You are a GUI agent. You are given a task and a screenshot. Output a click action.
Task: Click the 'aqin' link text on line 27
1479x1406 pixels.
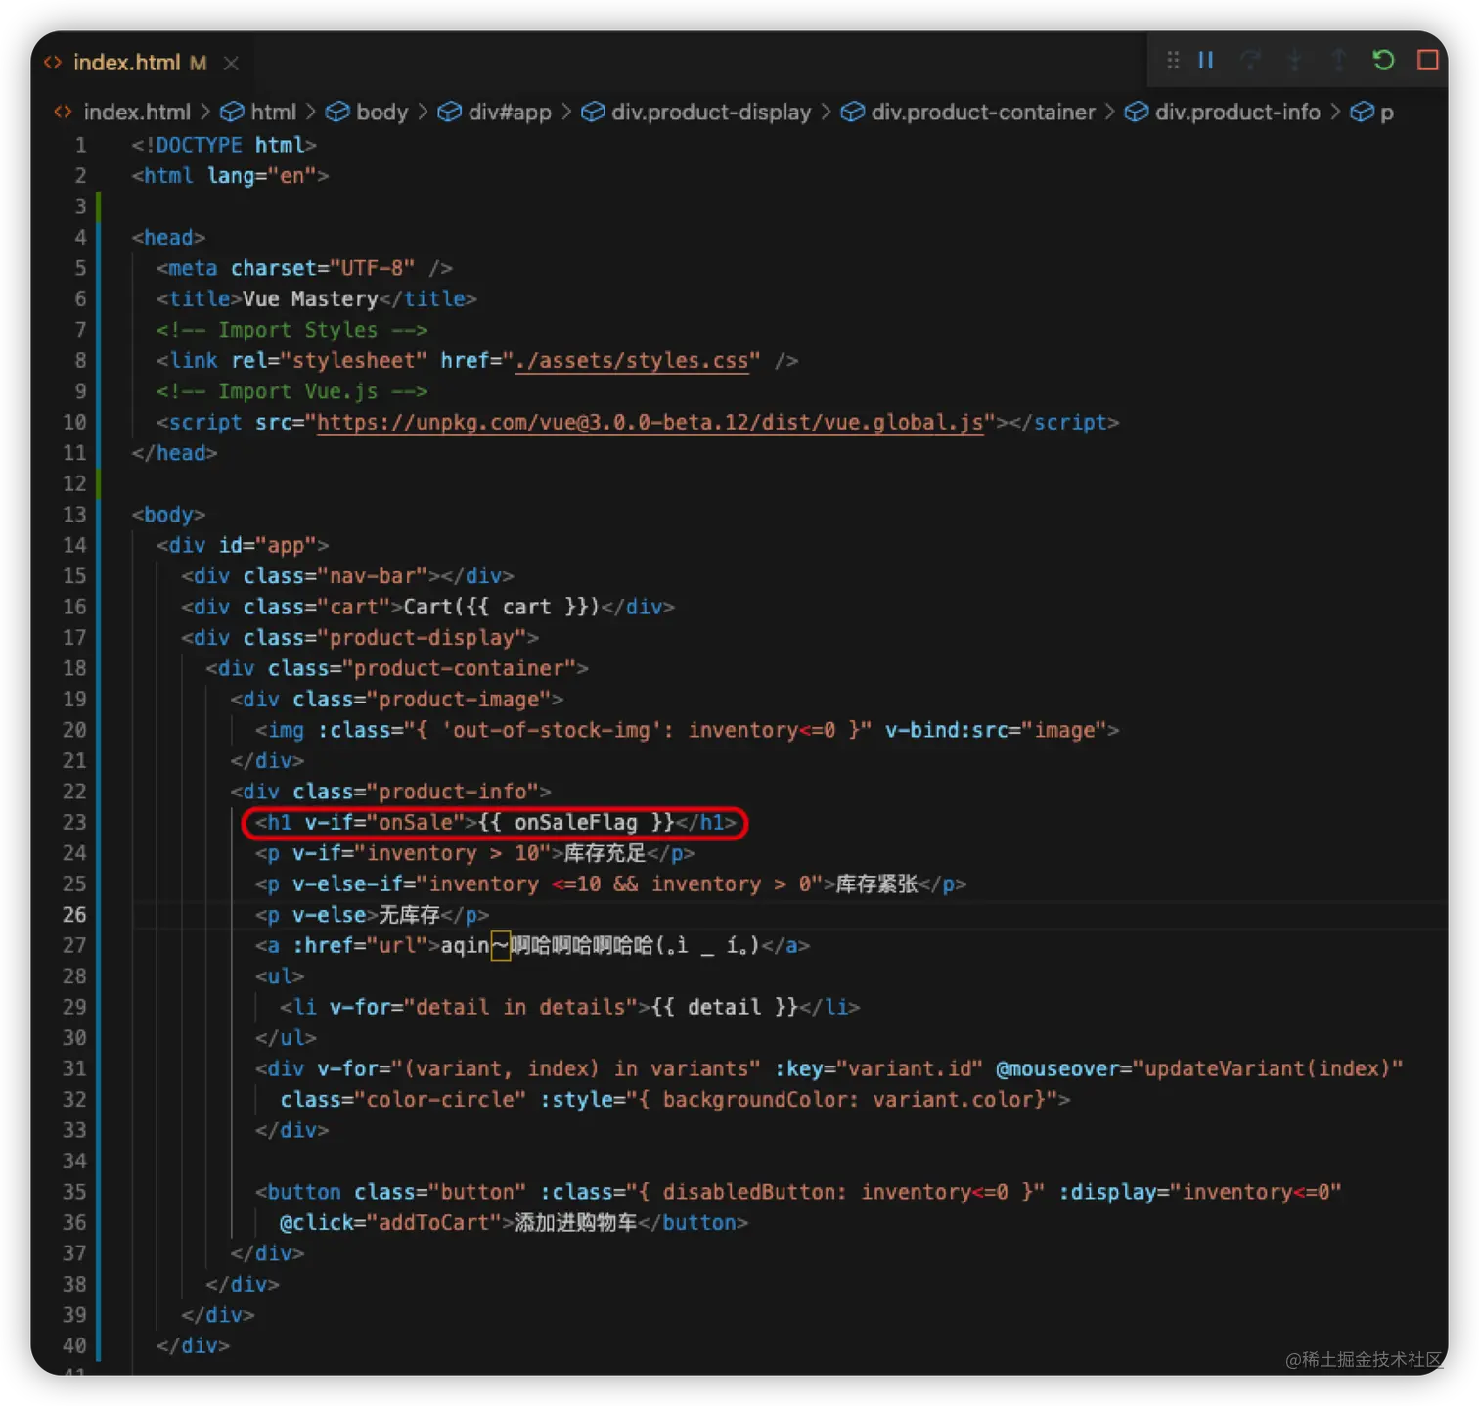465,946
